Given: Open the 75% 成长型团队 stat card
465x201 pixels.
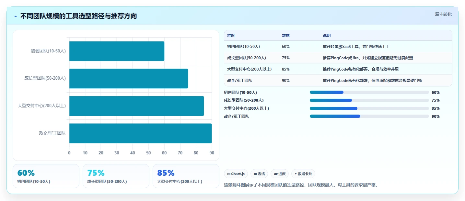Looking at the screenshot, I should (x=116, y=176).
